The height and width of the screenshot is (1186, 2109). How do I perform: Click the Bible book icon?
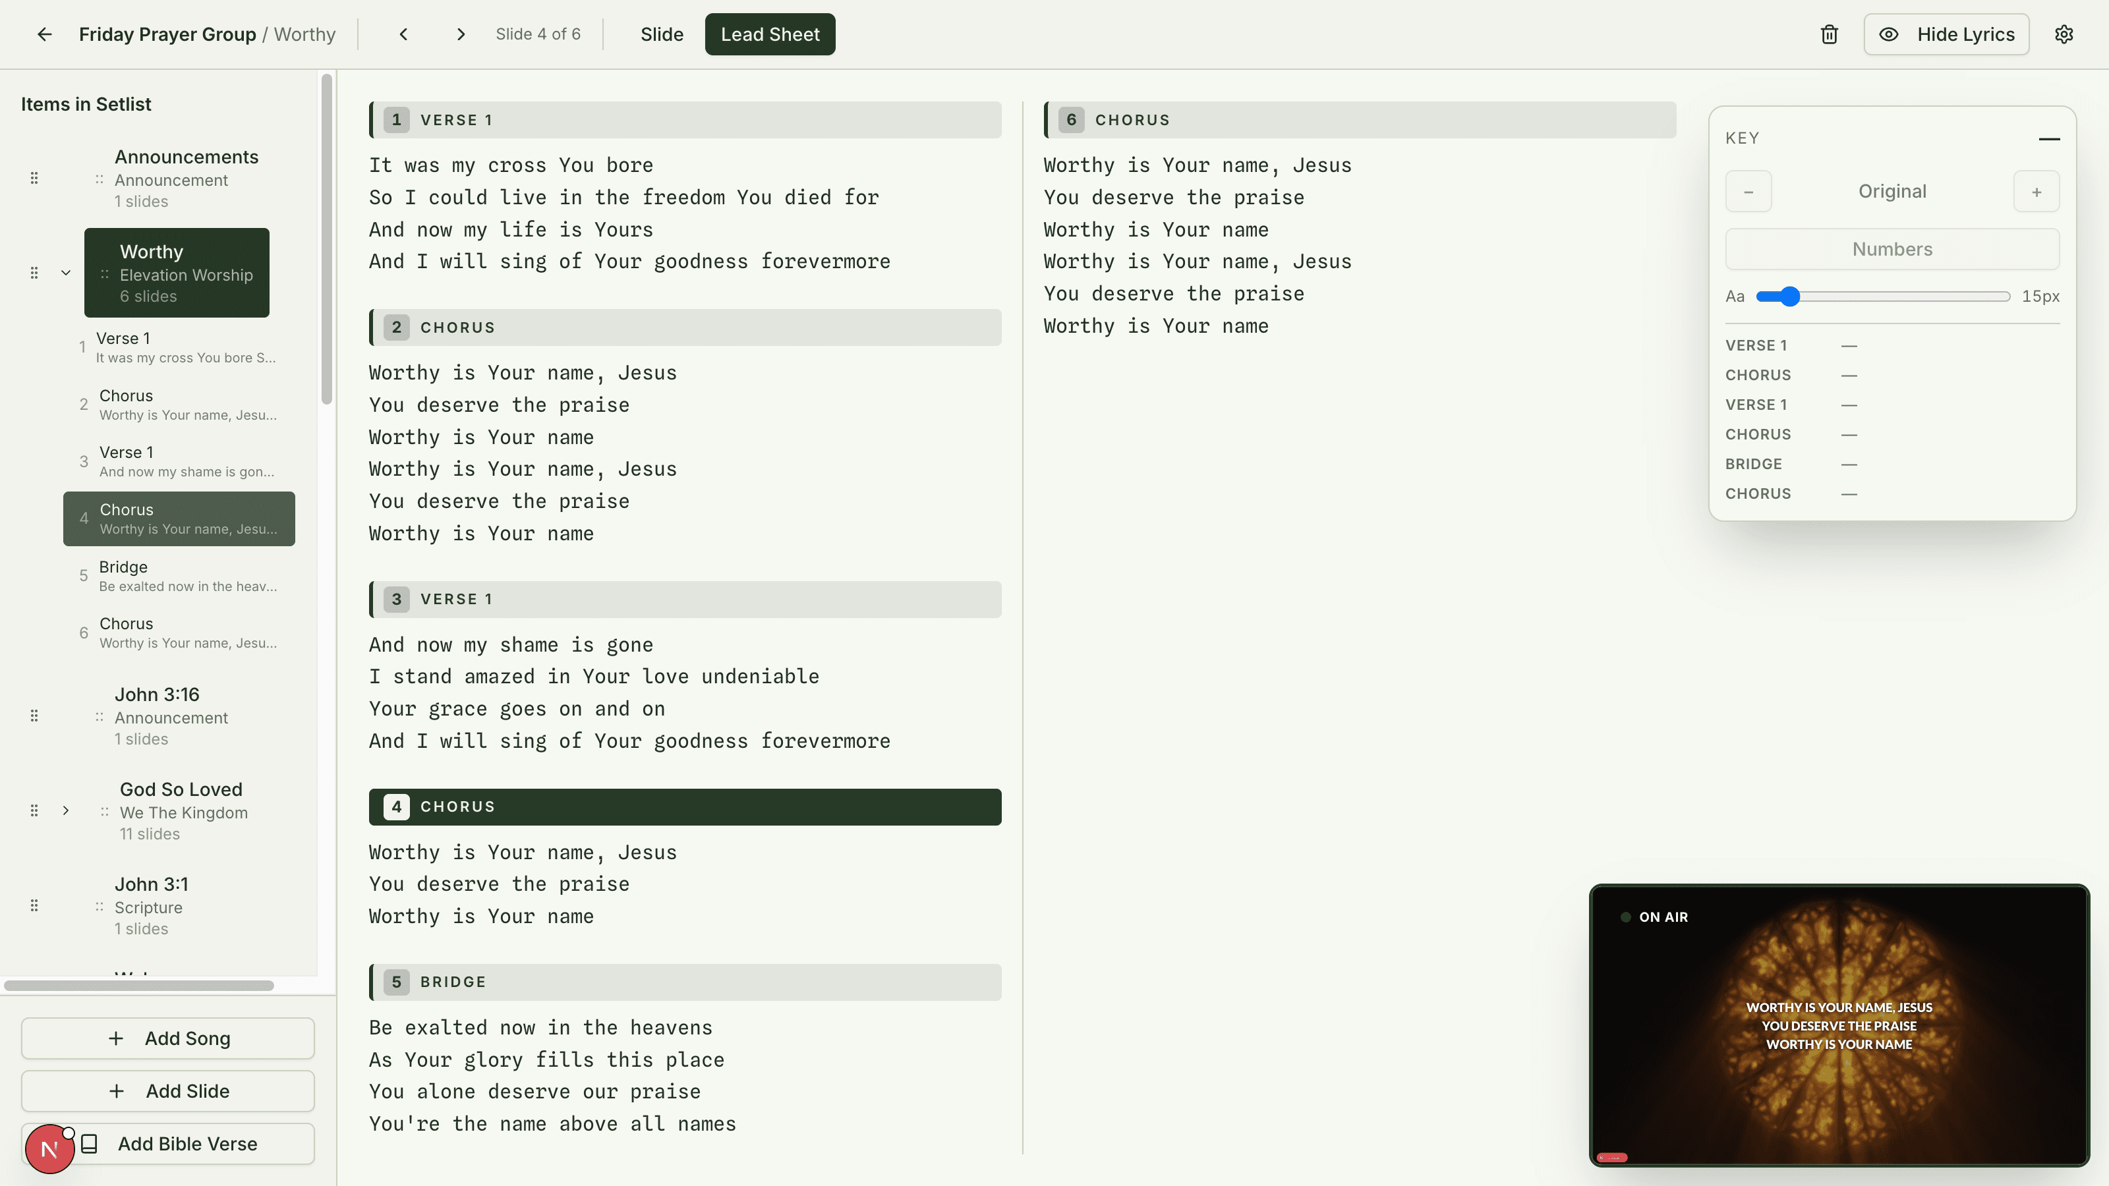tap(89, 1143)
